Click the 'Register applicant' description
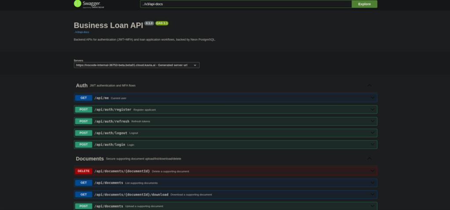 click(145, 110)
